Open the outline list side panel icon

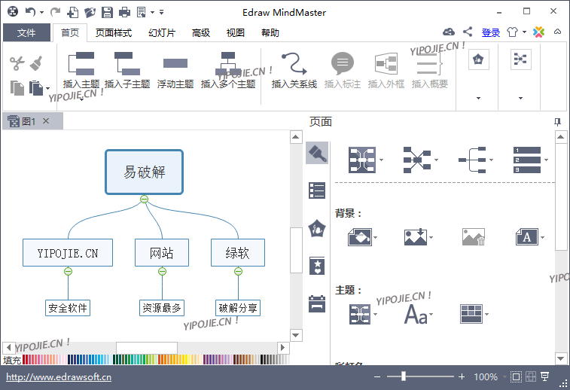[x=317, y=190]
